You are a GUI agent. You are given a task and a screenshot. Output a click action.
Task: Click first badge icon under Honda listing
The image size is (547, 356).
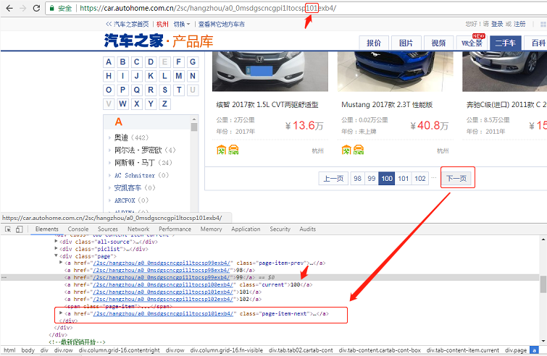(x=221, y=151)
